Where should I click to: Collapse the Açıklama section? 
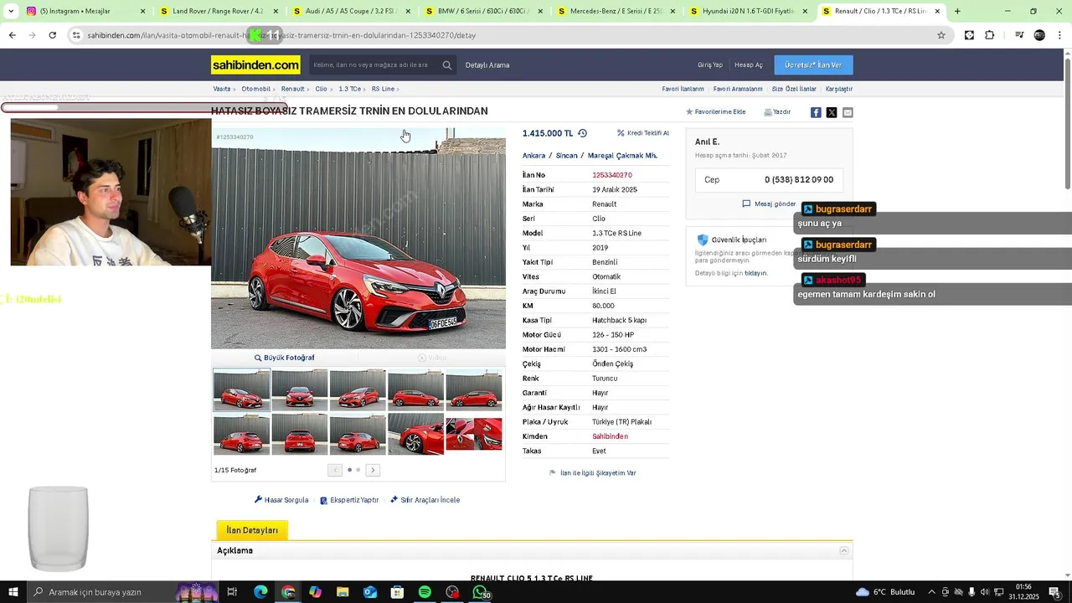[844, 550]
